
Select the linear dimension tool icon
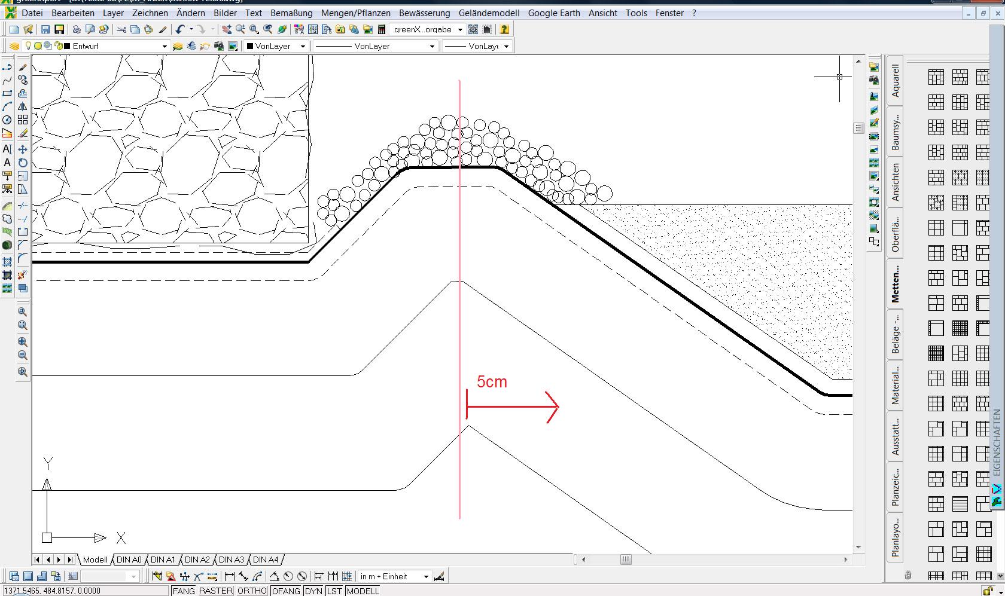[229, 577]
